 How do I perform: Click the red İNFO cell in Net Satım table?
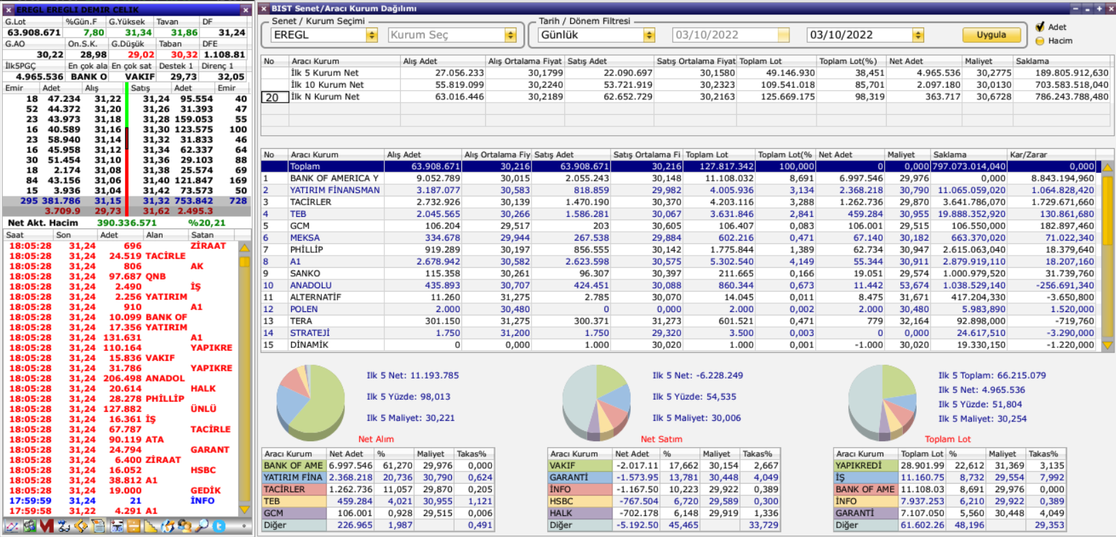click(580, 489)
